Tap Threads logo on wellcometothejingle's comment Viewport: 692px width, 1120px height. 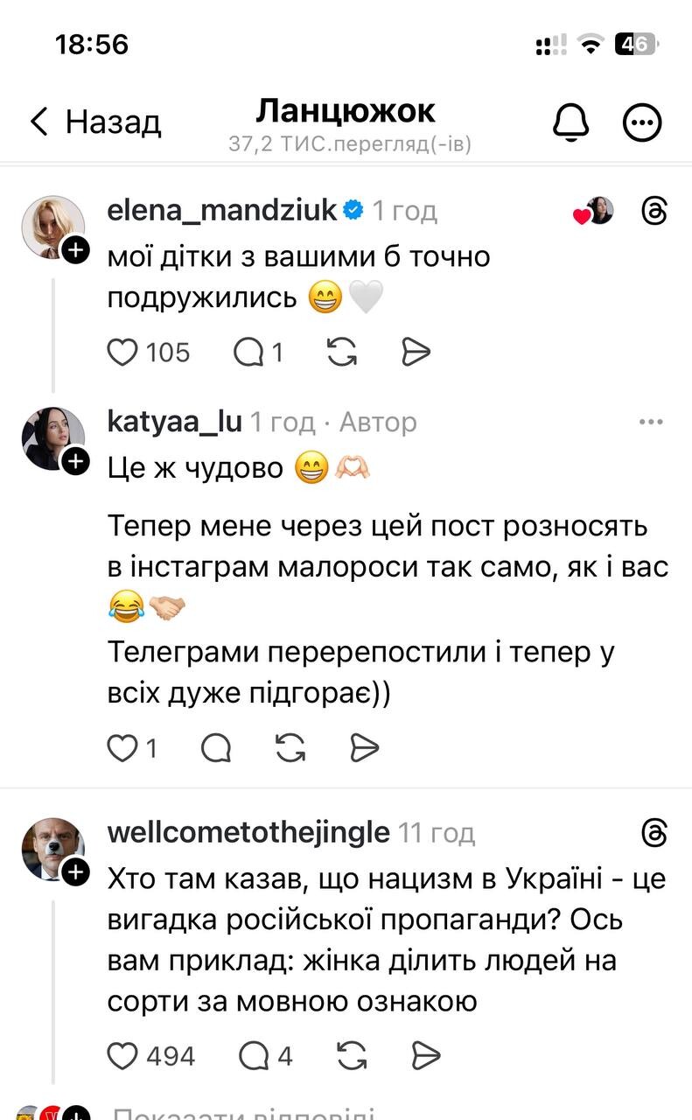pos(654,832)
